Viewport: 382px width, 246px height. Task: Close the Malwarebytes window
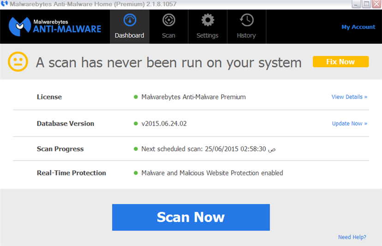point(376,4)
